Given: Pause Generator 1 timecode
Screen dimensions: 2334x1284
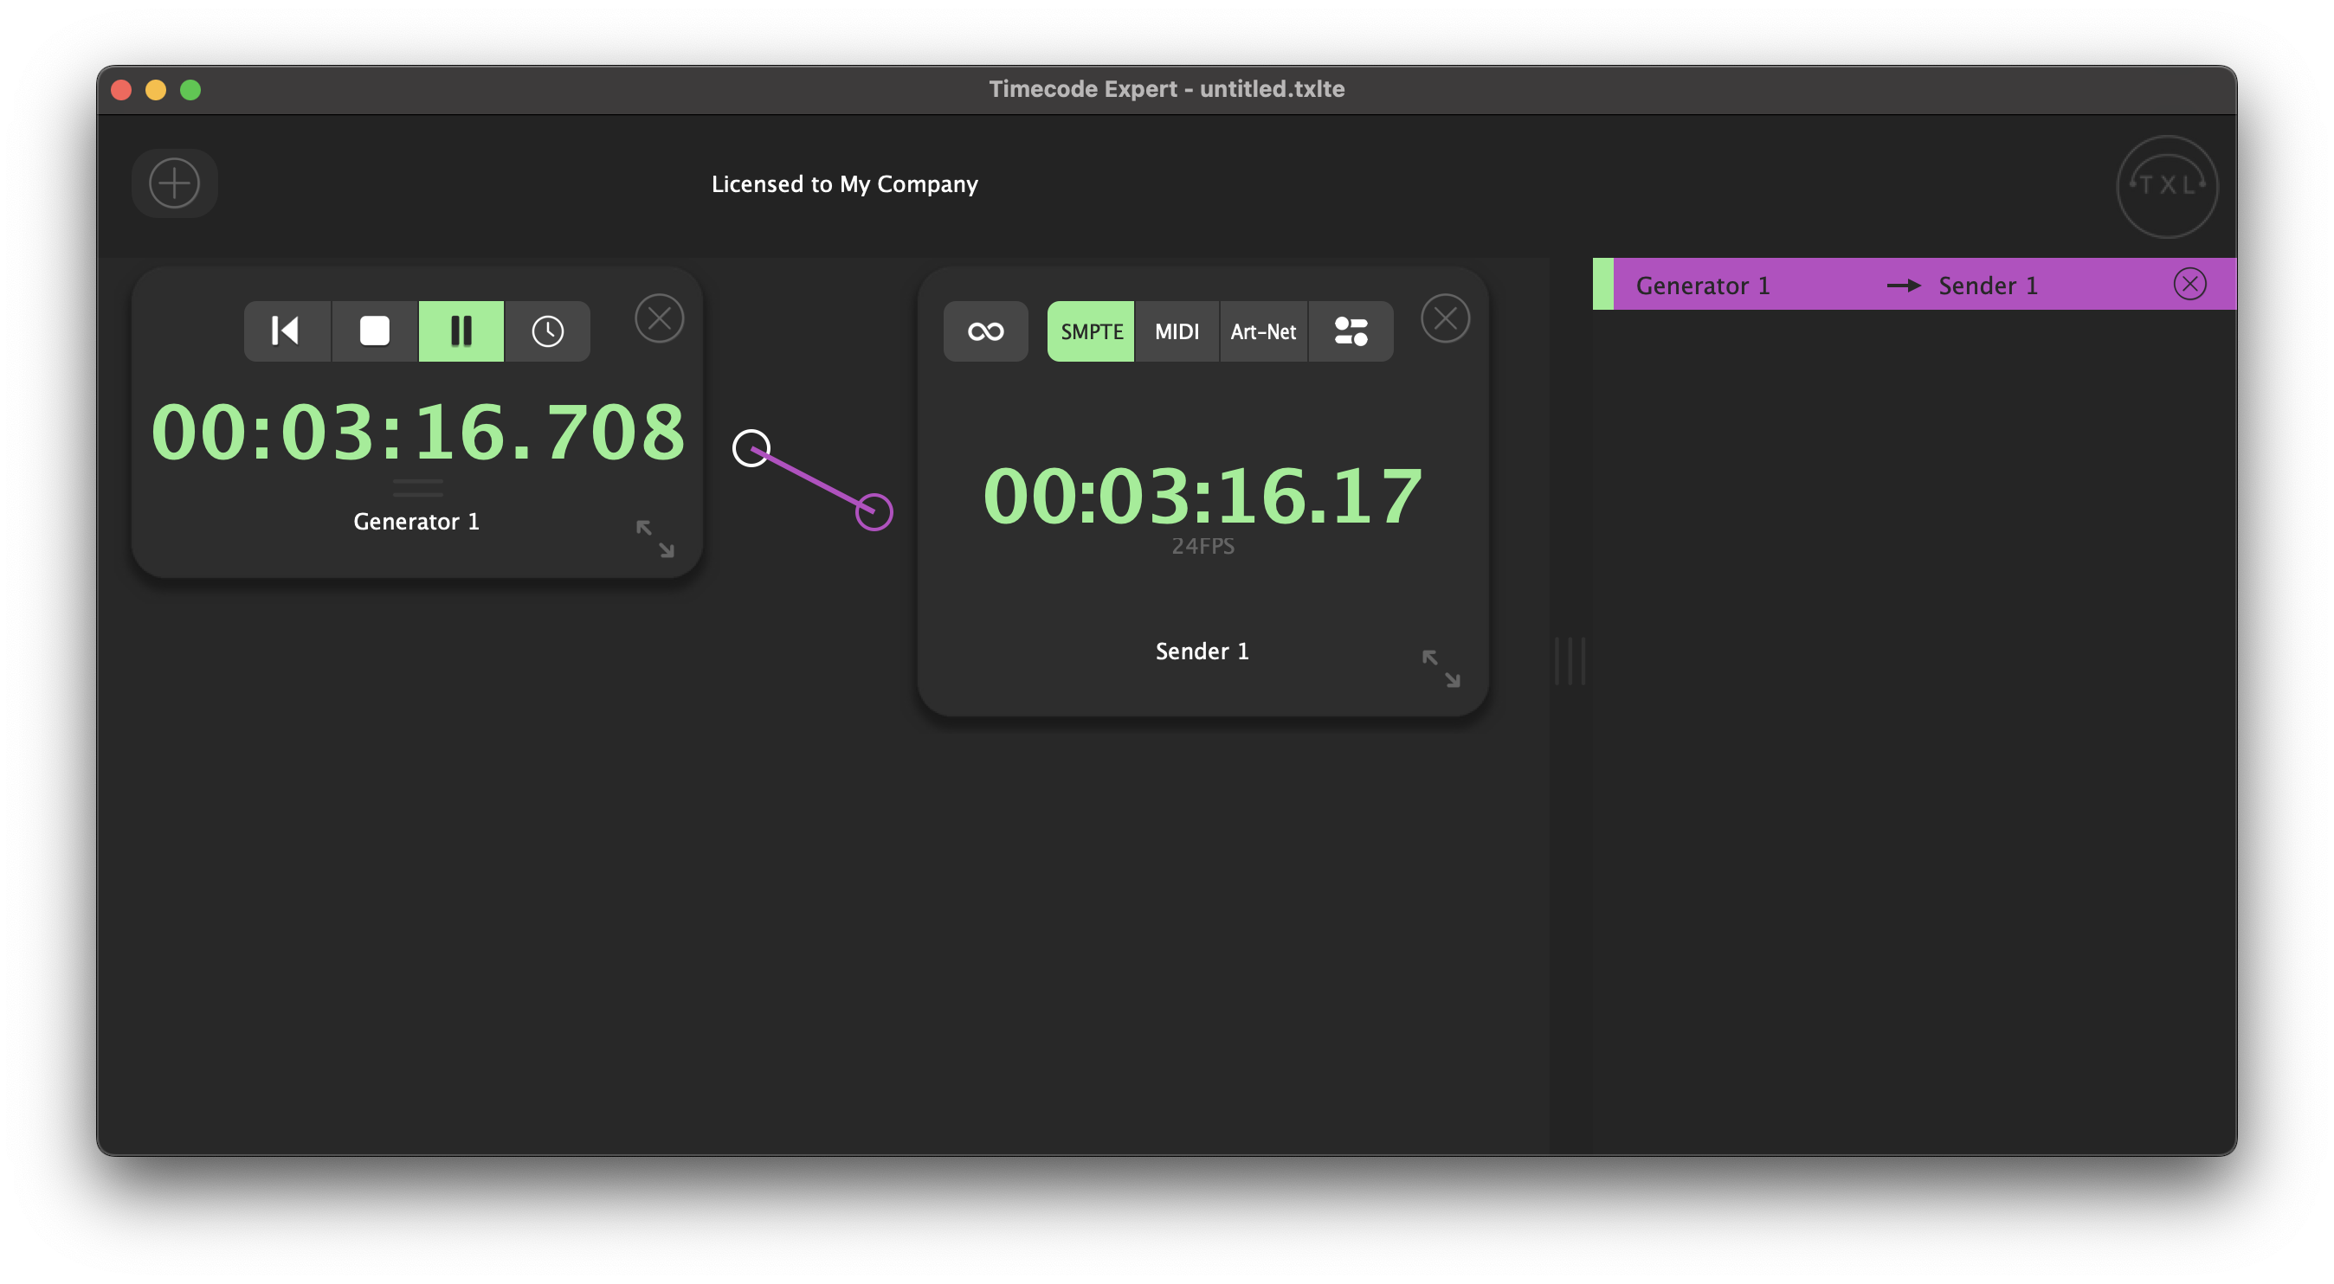Looking at the screenshot, I should 461,331.
